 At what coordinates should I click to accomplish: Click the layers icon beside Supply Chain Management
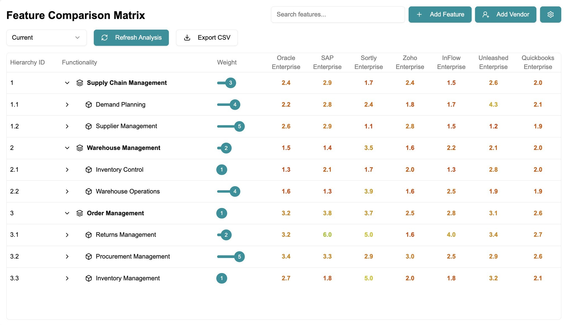pyautogui.click(x=80, y=83)
